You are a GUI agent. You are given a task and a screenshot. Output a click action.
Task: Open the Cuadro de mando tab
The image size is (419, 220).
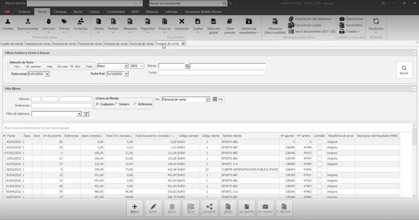[12, 44]
